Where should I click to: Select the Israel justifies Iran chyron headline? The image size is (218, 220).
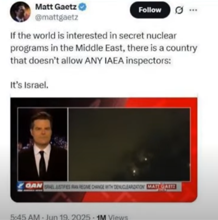click(95, 186)
